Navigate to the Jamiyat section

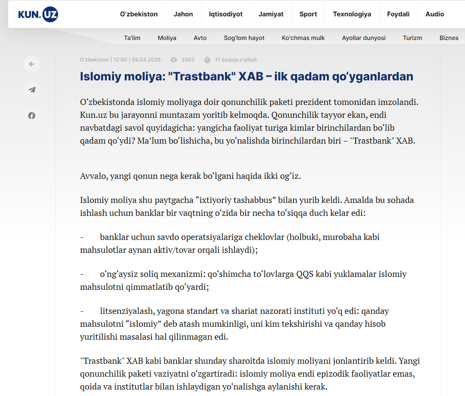(x=271, y=14)
